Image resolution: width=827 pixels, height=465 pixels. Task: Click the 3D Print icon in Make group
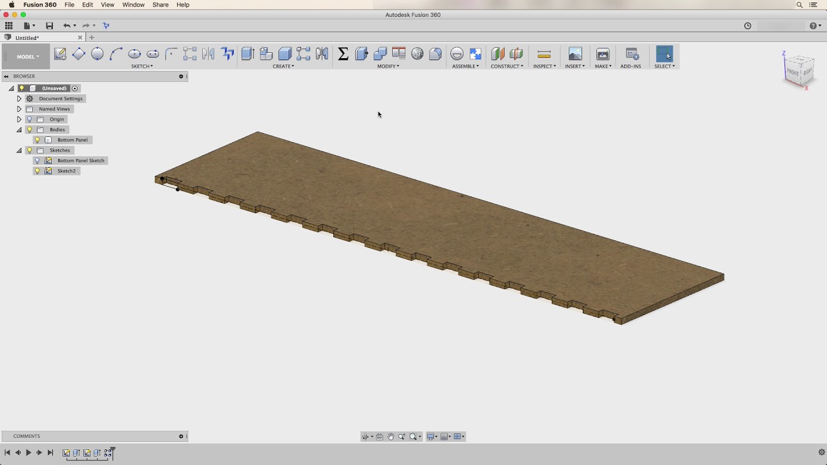tap(603, 54)
